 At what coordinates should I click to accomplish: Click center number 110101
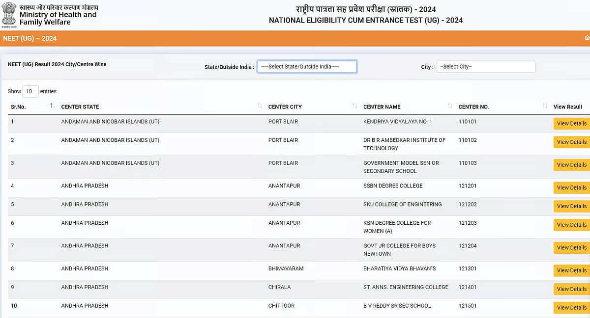pos(468,121)
